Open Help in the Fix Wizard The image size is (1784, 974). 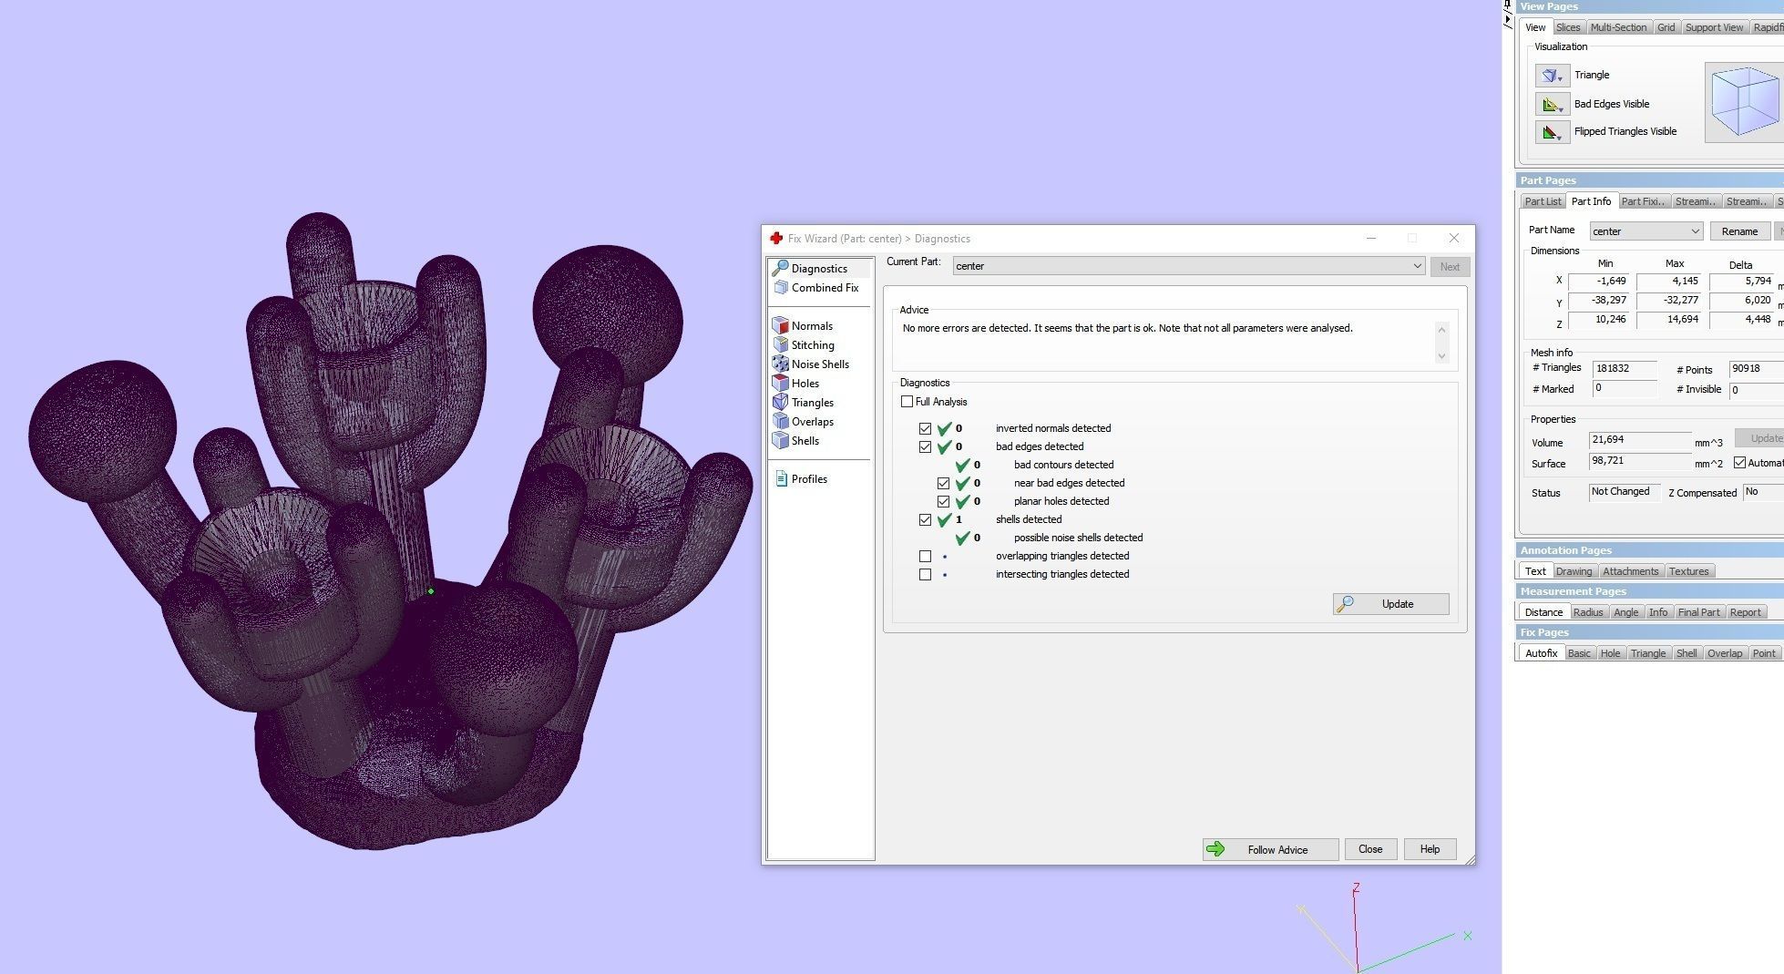click(1430, 849)
